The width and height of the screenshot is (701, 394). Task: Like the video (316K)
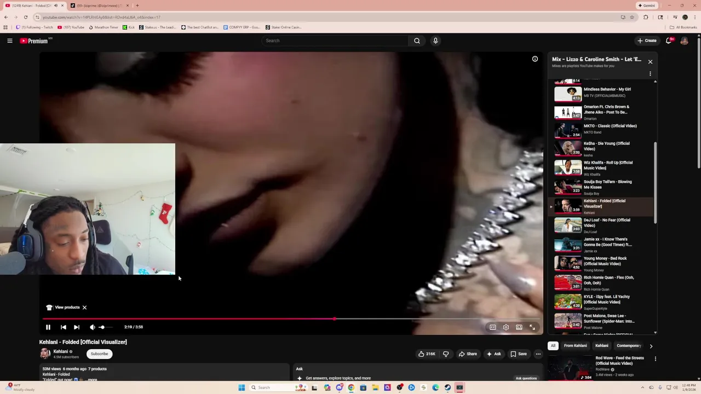tap(427, 354)
